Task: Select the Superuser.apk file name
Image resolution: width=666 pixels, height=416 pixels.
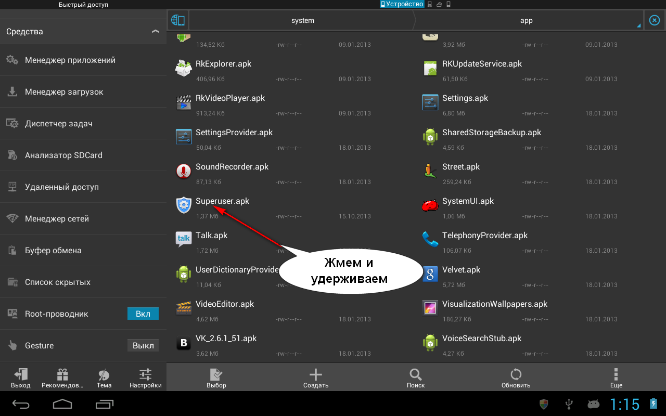Action: 223,201
